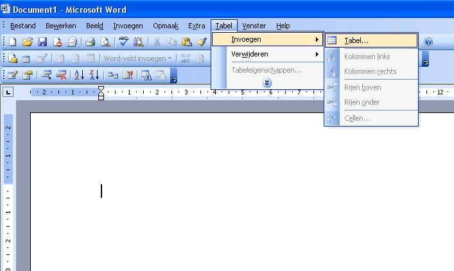Delete a database record with the red X
This screenshot has width=454, height=271.
[61, 75]
